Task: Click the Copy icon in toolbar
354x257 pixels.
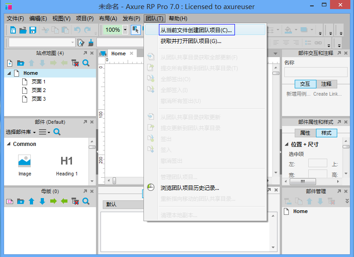Action: coord(55,30)
